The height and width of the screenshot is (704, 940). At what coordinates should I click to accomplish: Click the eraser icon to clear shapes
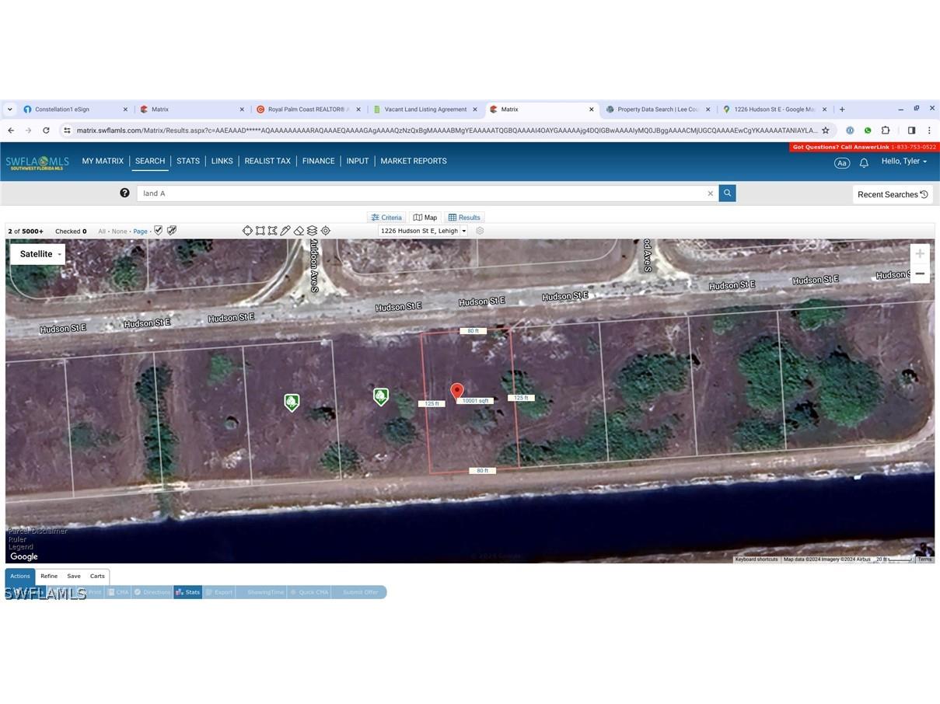tap(299, 231)
